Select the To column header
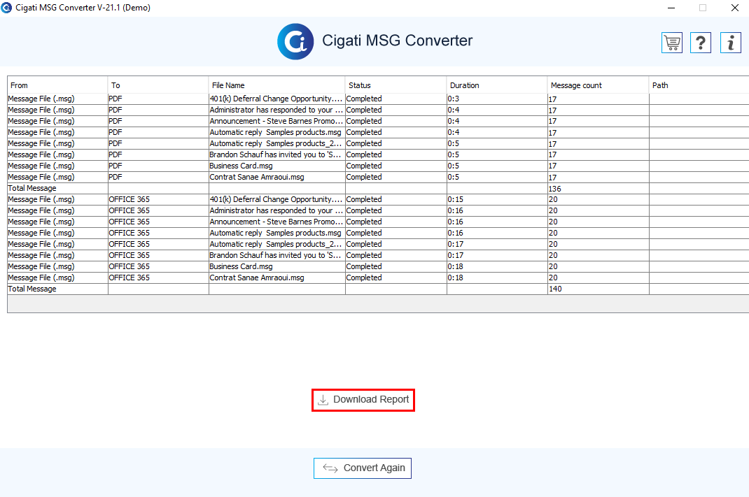Image resolution: width=749 pixels, height=497 pixels. click(x=158, y=85)
